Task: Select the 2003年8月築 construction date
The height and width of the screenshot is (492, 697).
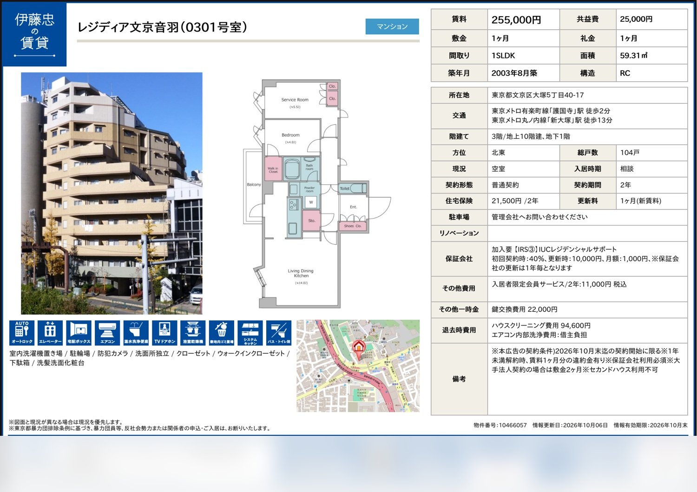Action: coord(514,73)
